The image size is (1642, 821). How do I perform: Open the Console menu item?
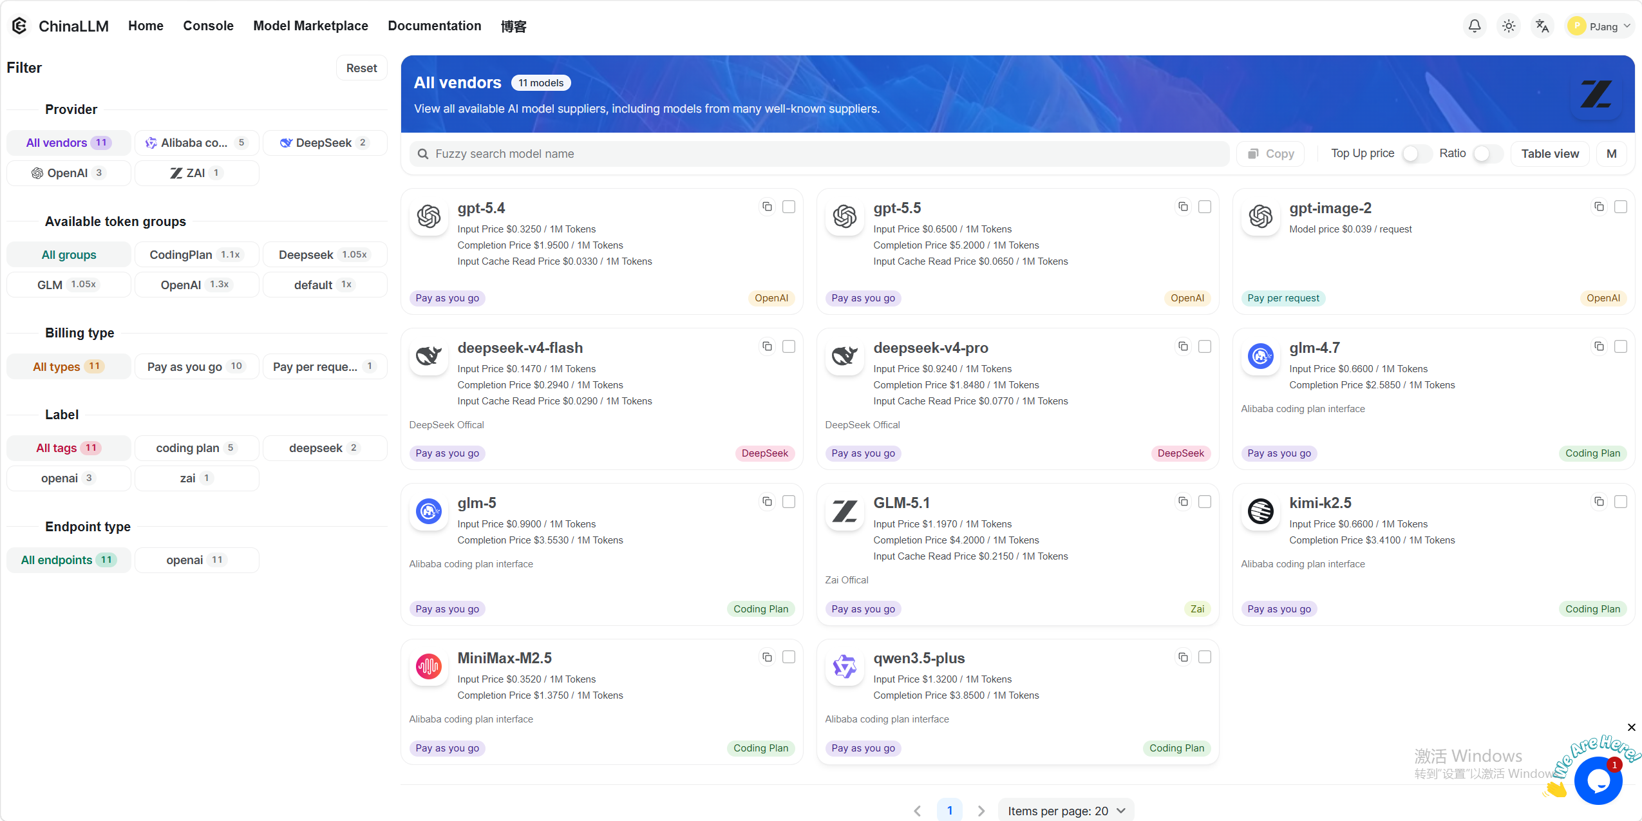(x=208, y=26)
